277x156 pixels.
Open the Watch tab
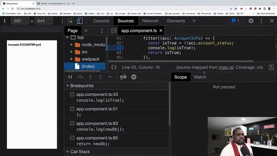(200, 77)
